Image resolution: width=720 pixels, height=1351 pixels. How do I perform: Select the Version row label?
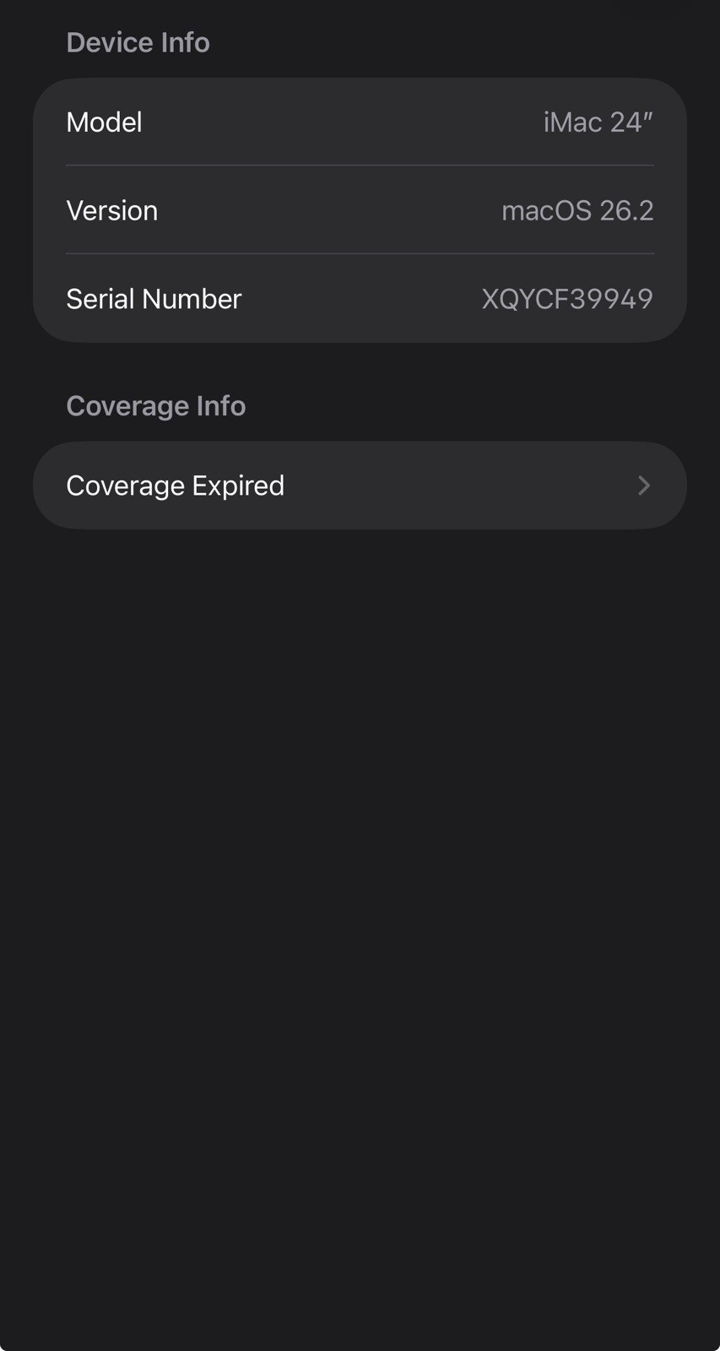[111, 210]
